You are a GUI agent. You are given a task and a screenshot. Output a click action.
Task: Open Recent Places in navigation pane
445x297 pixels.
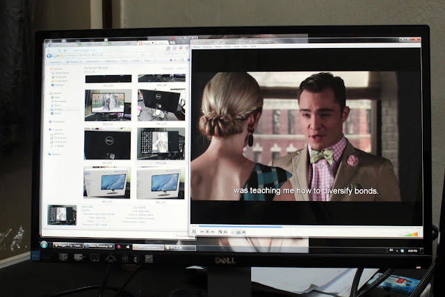click(60, 73)
